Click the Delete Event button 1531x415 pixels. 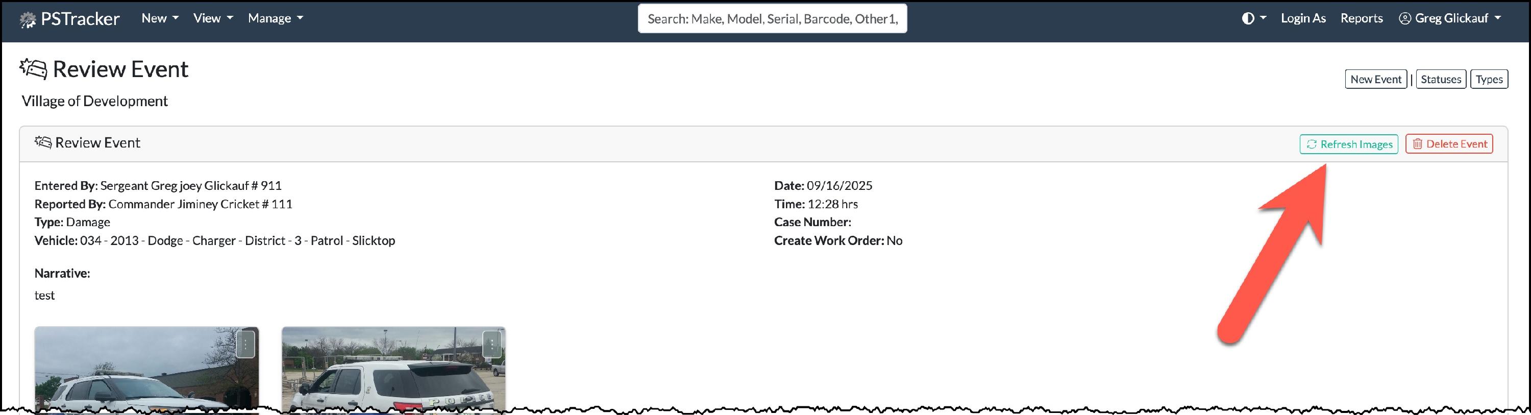1449,144
